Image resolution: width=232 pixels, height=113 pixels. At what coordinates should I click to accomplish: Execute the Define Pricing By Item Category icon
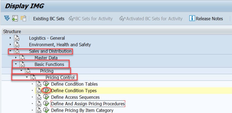point(46,110)
